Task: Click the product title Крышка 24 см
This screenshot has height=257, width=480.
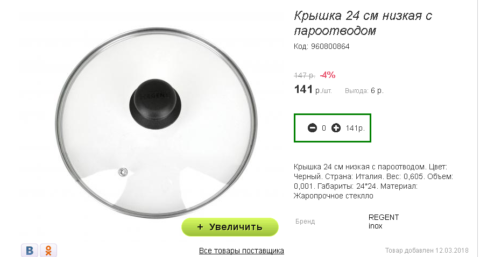Action: 363,23
